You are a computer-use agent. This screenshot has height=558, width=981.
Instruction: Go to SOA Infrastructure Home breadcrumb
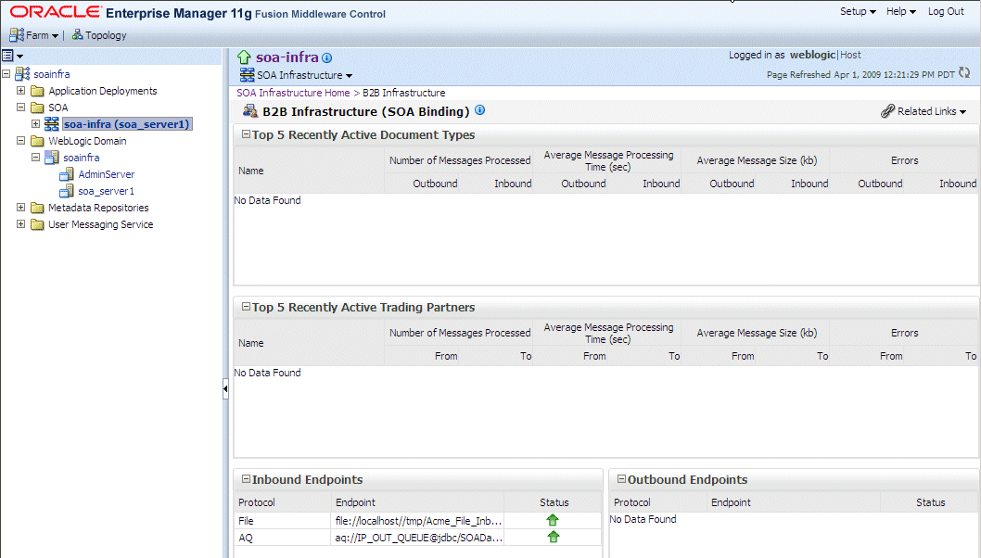click(x=293, y=93)
